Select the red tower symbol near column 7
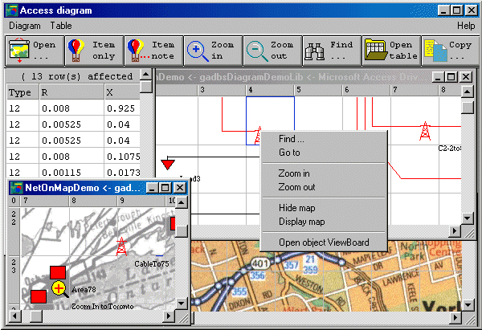 tap(425, 131)
